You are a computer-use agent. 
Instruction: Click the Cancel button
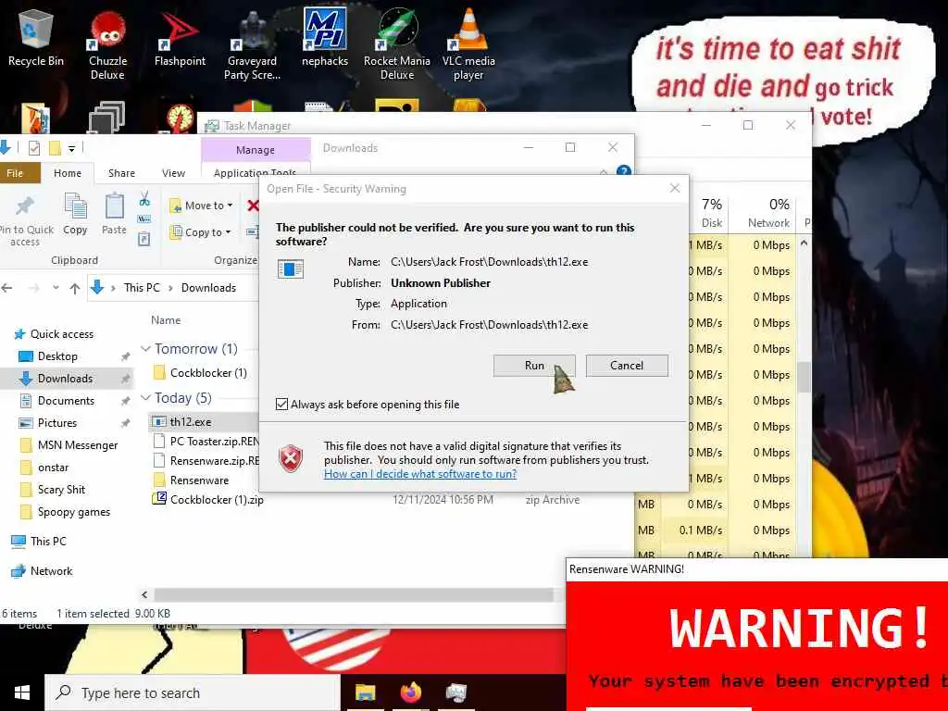(x=627, y=365)
